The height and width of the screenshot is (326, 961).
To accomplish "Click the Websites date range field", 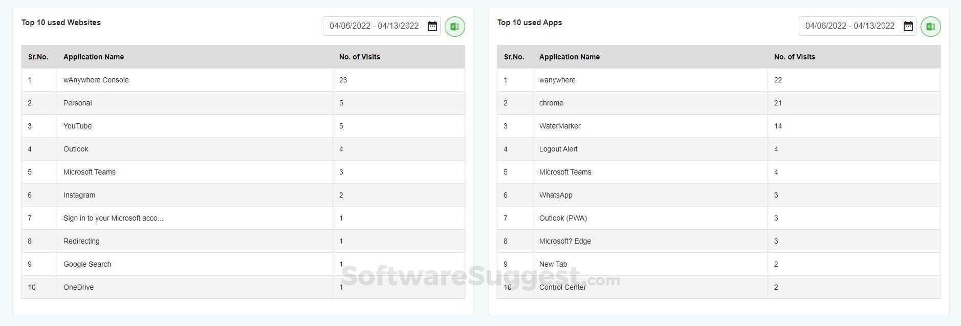I will click(x=374, y=26).
